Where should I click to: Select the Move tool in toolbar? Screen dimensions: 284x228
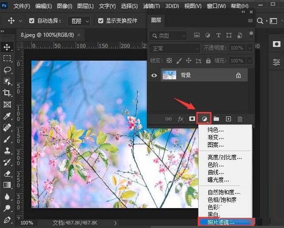[x=7, y=47]
